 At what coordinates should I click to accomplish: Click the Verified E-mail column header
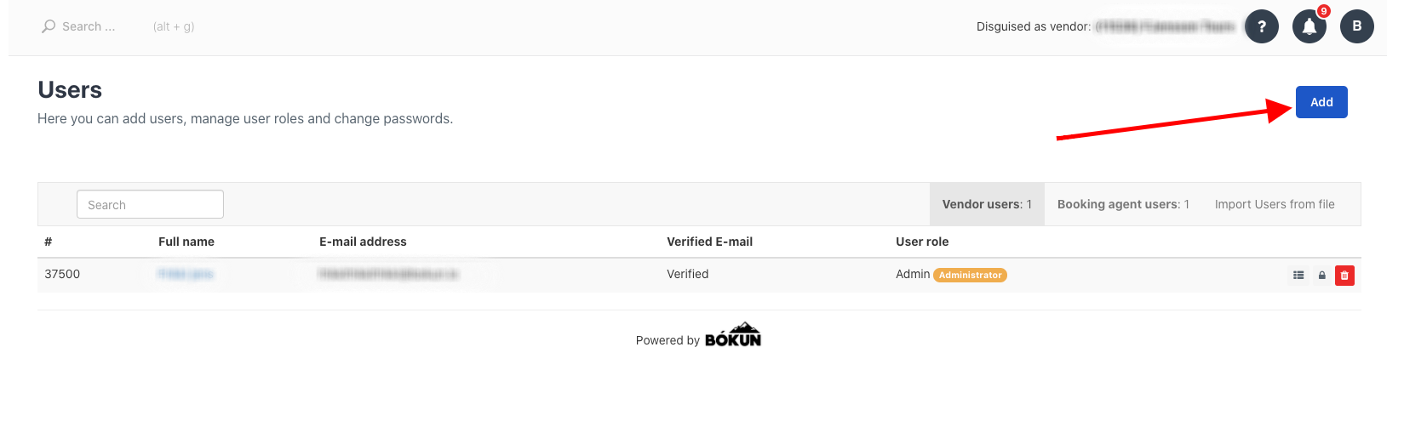pyautogui.click(x=709, y=242)
